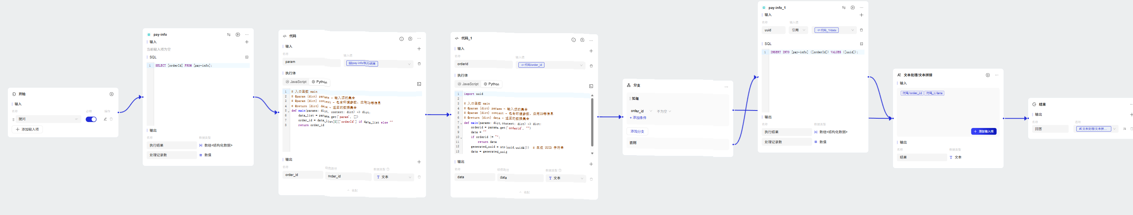Add an output to the 代码 node
The height and width of the screenshot is (215, 1133).
click(419, 162)
